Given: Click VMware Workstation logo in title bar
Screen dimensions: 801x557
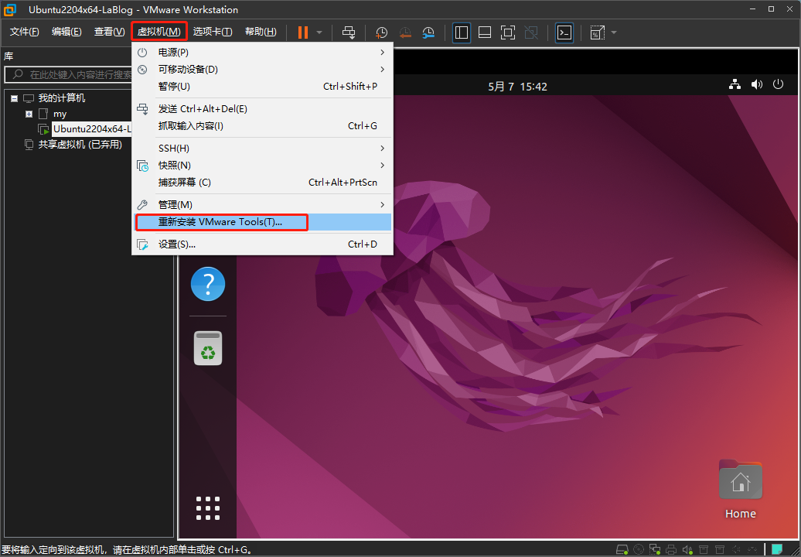Looking at the screenshot, I should [9, 9].
